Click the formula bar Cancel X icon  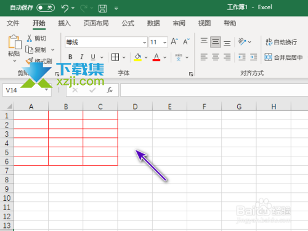[x=75, y=90]
